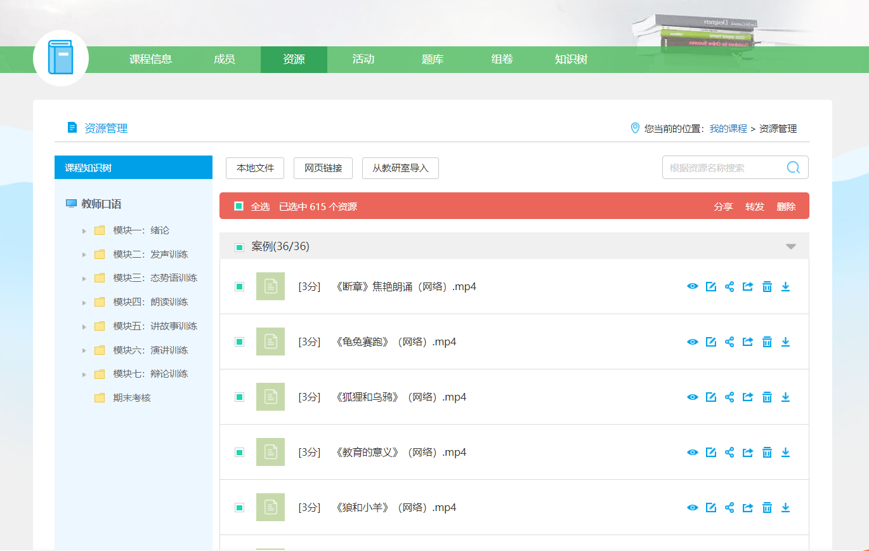Viewport: 869px width, 551px height.
Task: Download the 《狼和小羊》 file
Action: [785, 507]
